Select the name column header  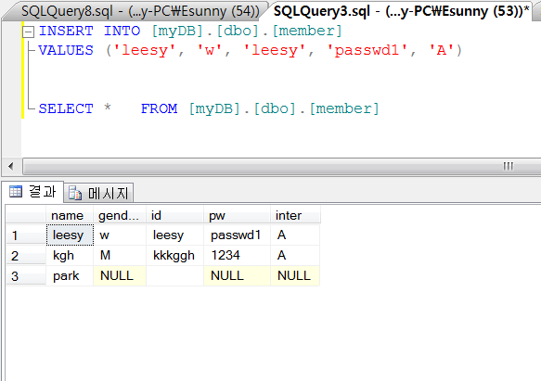point(70,215)
